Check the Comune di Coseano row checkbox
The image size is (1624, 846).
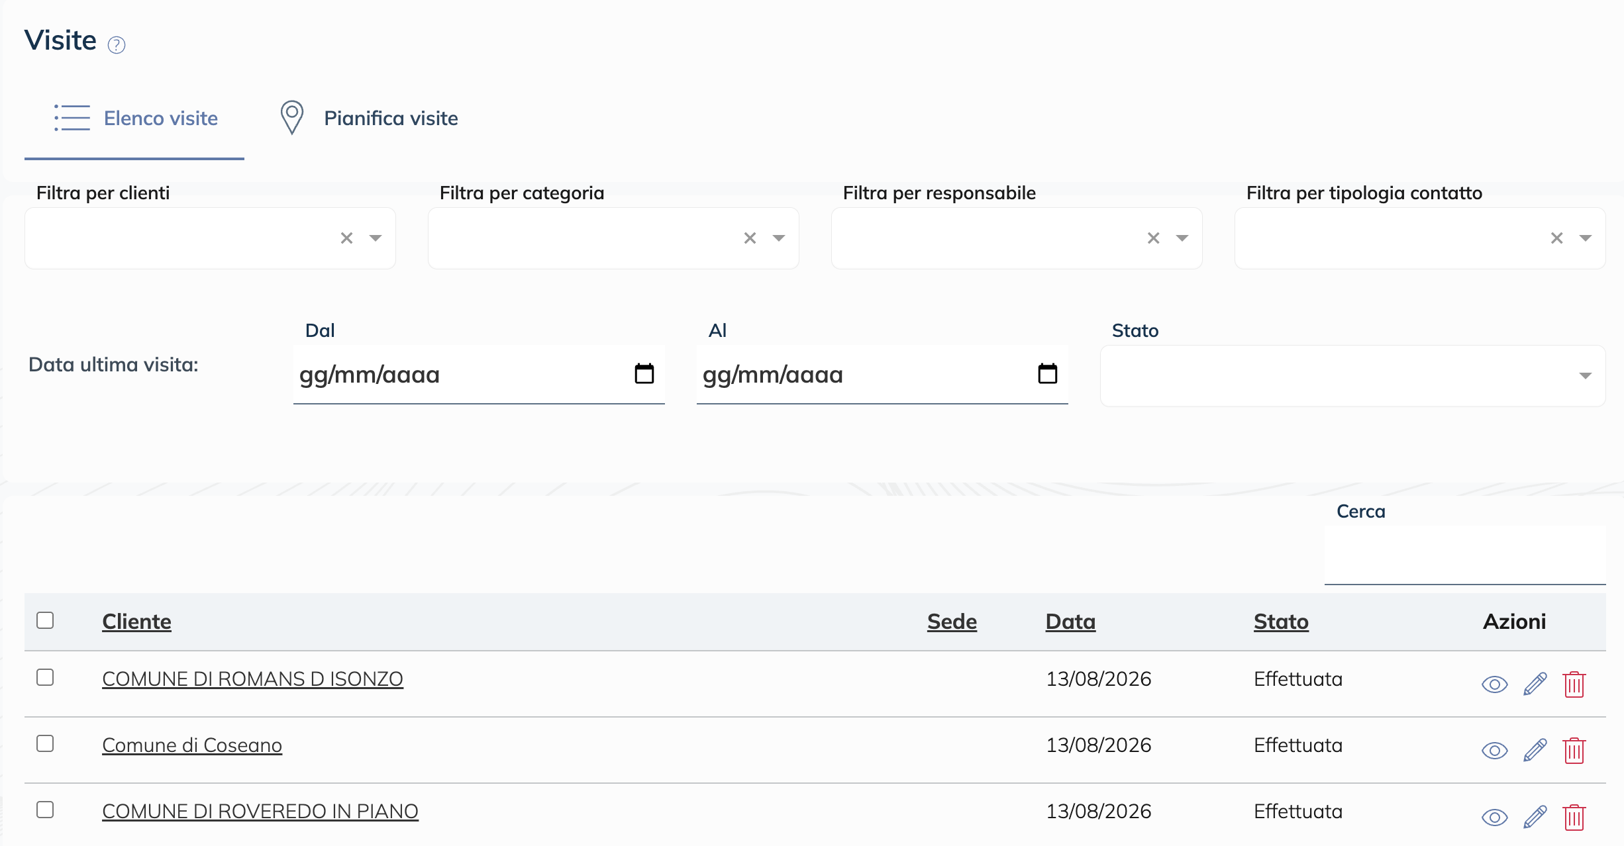(x=45, y=743)
